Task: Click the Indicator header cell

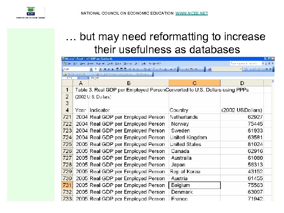Action: click(x=129, y=110)
